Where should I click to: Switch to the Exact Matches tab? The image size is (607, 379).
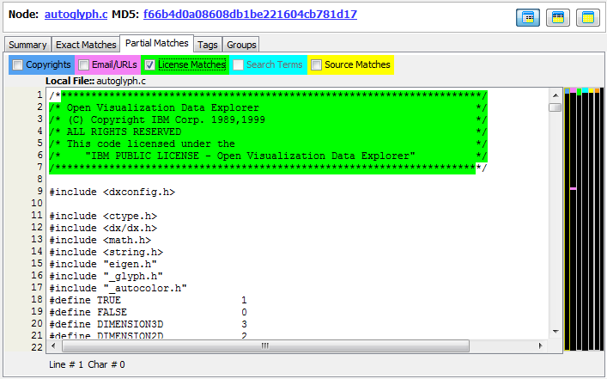click(85, 45)
